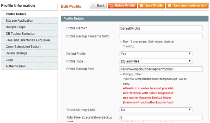This screenshot has height=123, width=210.
Task: Open DB Tables Exclusion tab
Action: click(30, 34)
